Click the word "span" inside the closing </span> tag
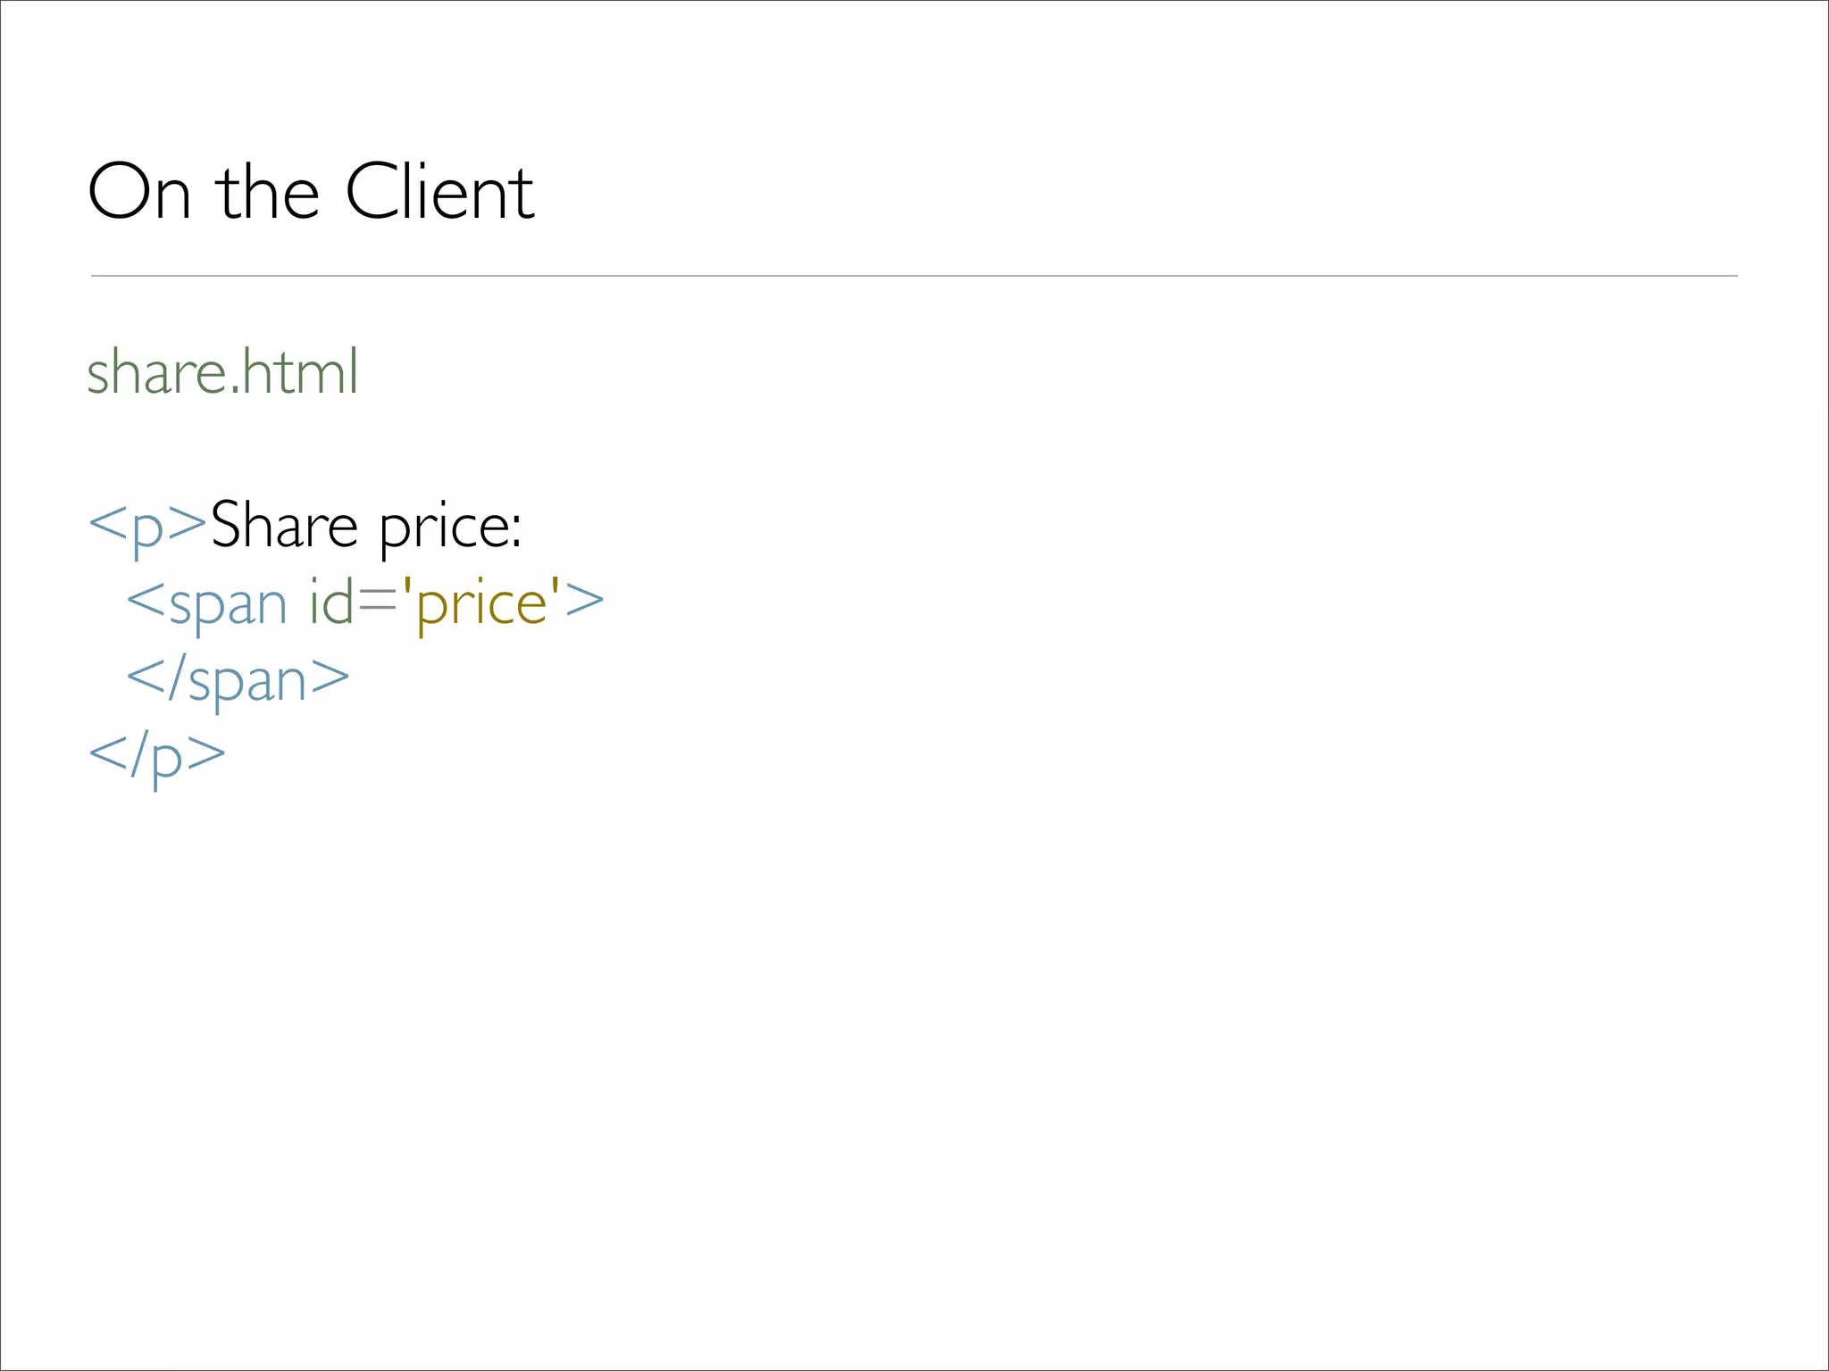The width and height of the screenshot is (1829, 1371). [247, 682]
